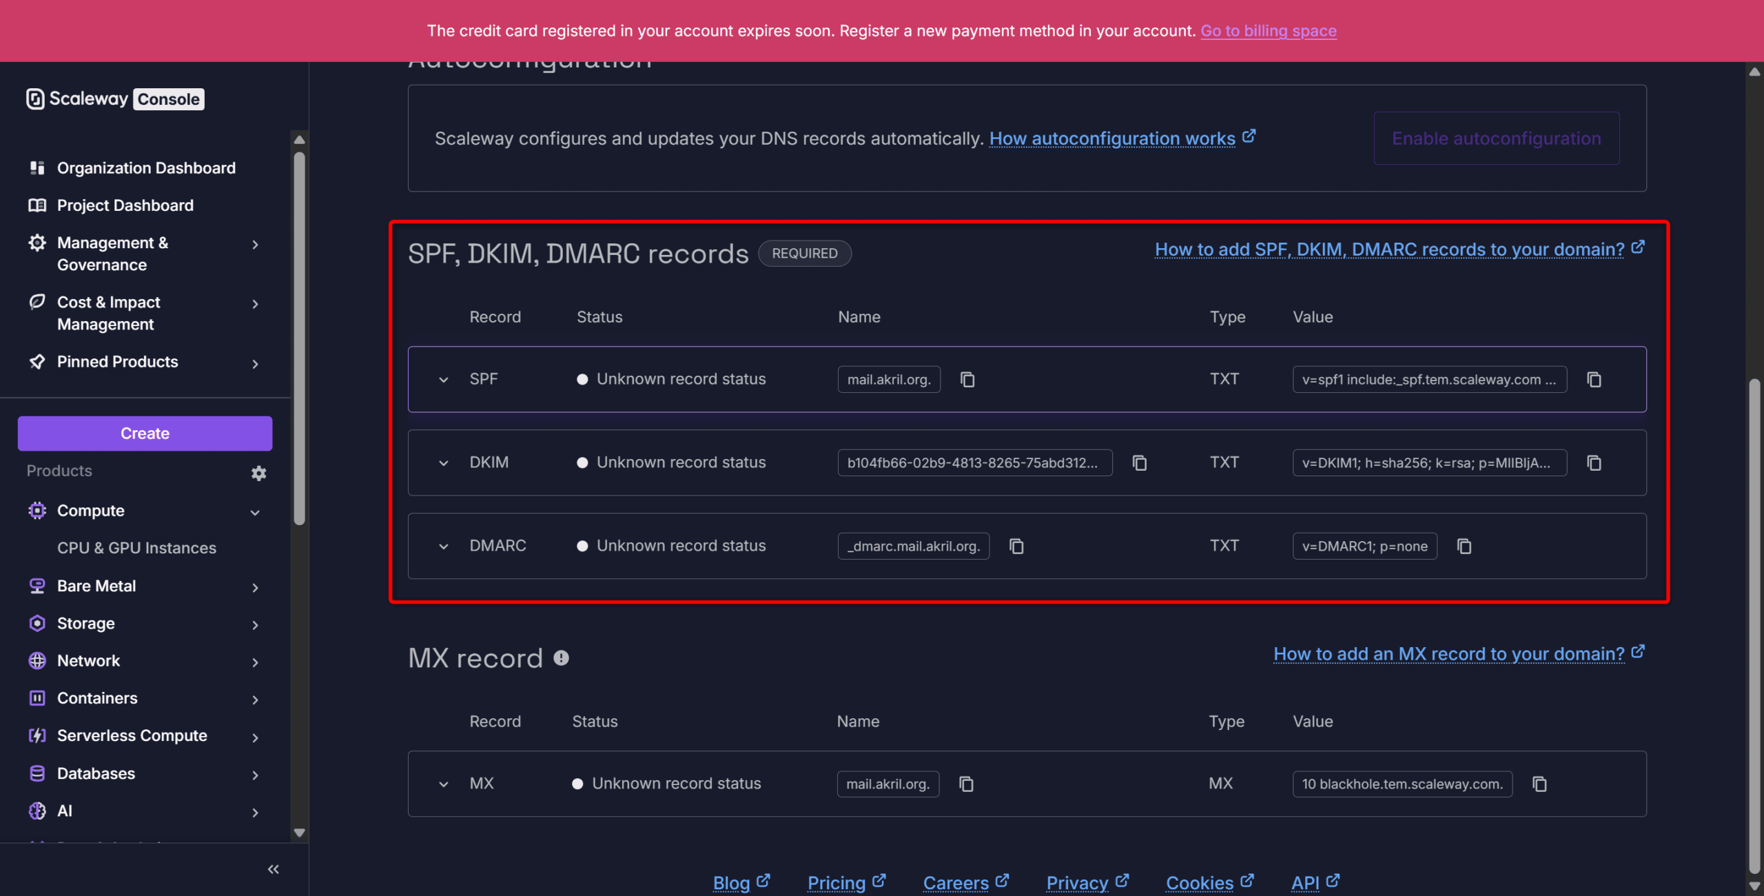
Task: Copy the DMARC record value
Action: point(1464,547)
